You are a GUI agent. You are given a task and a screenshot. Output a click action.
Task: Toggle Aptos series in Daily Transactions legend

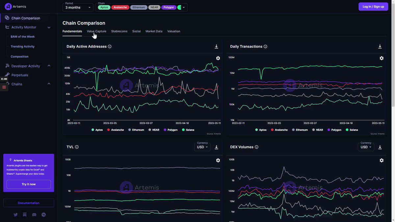261,130
